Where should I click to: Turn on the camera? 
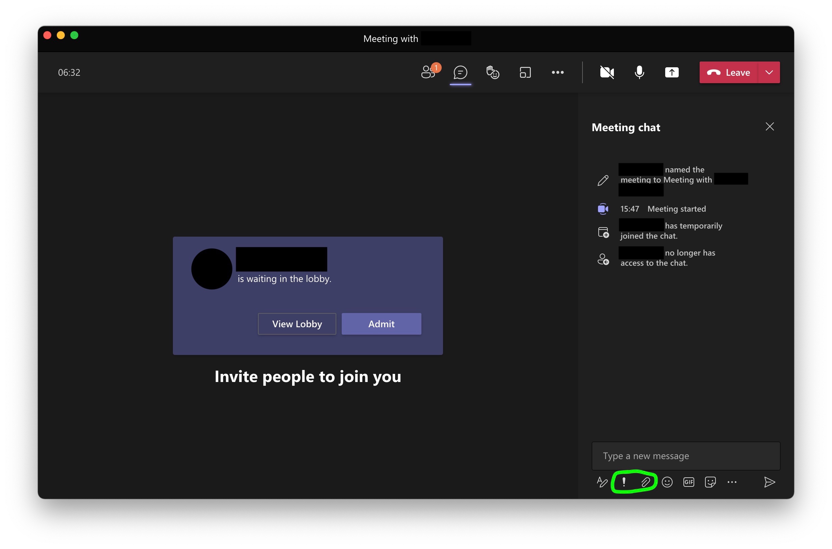[607, 72]
